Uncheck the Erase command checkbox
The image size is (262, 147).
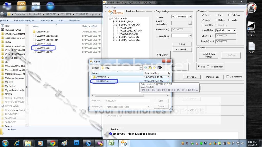[x=203, y=15]
